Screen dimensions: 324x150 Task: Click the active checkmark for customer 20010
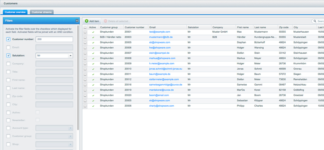tap(93, 69)
